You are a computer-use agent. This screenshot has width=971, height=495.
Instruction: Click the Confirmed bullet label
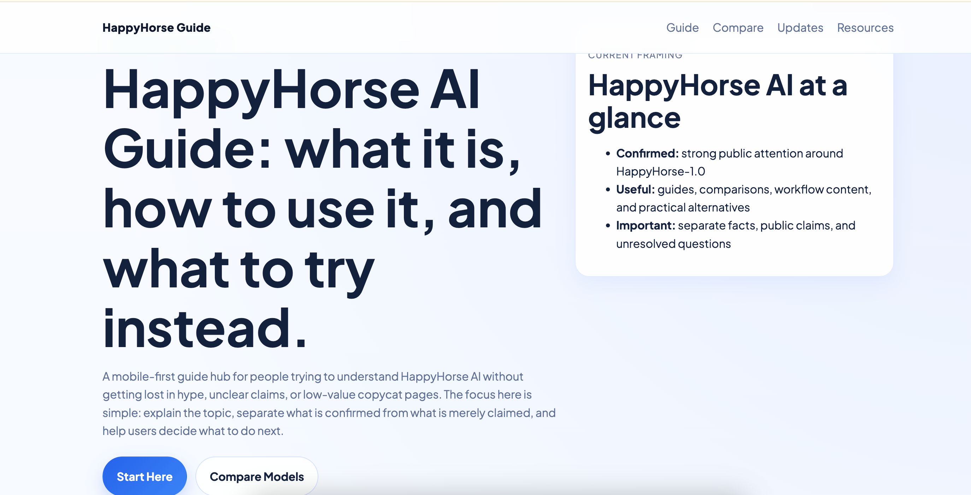point(647,153)
